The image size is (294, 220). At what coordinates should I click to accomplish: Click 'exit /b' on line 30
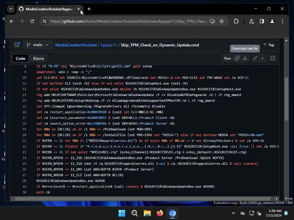[43, 192]
